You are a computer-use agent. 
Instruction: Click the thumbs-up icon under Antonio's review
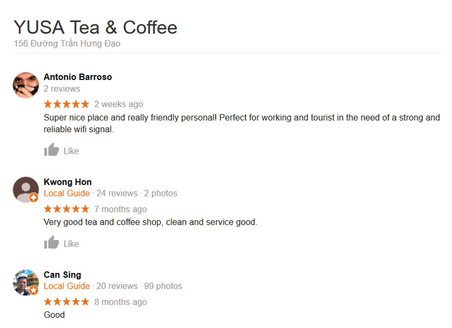point(51,150)
